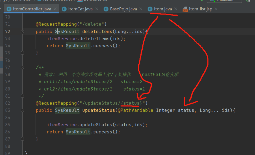
Task: Collapse the Javadoc comment at line 77
Action: [x=22, y=67]
